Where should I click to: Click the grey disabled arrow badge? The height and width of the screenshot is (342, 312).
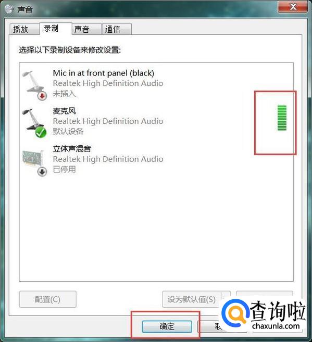pyautogui.click(x=42, y=171)
